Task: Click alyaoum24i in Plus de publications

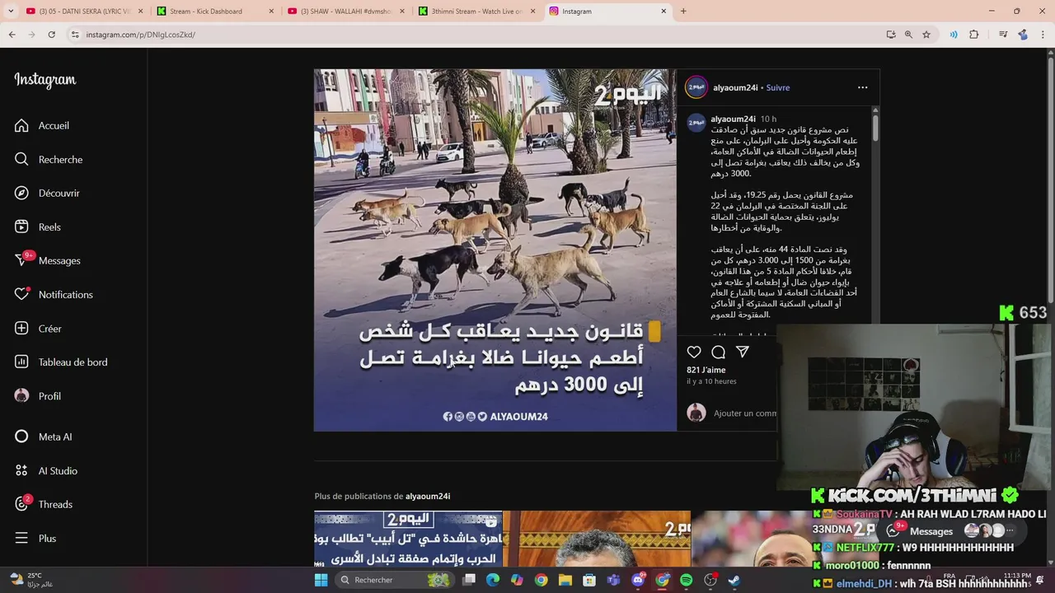Action: pyautogui.click(x=428, y=496)
